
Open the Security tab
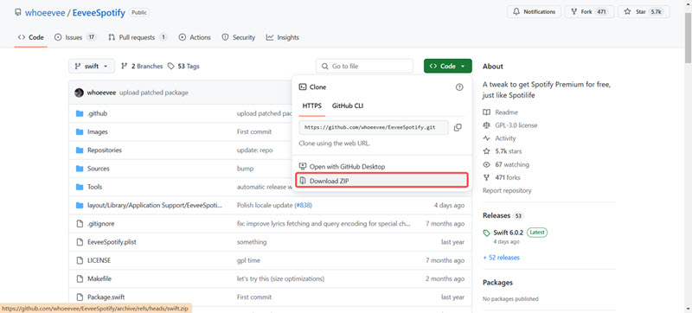pyautogui.click(x=239, y=37)
